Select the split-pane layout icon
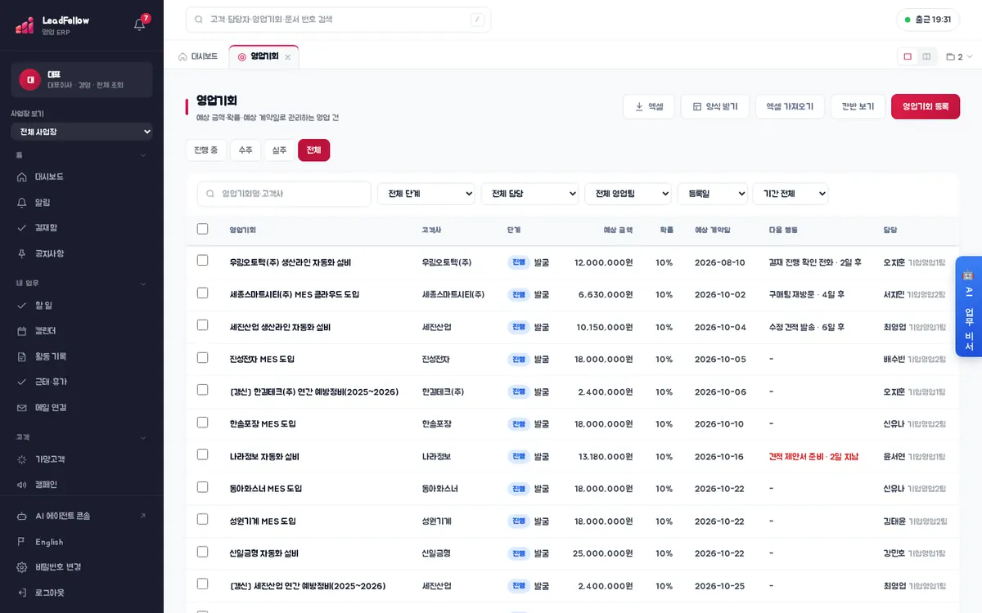The width and height of the screenshot is (982, 613). tap(926, 57)
